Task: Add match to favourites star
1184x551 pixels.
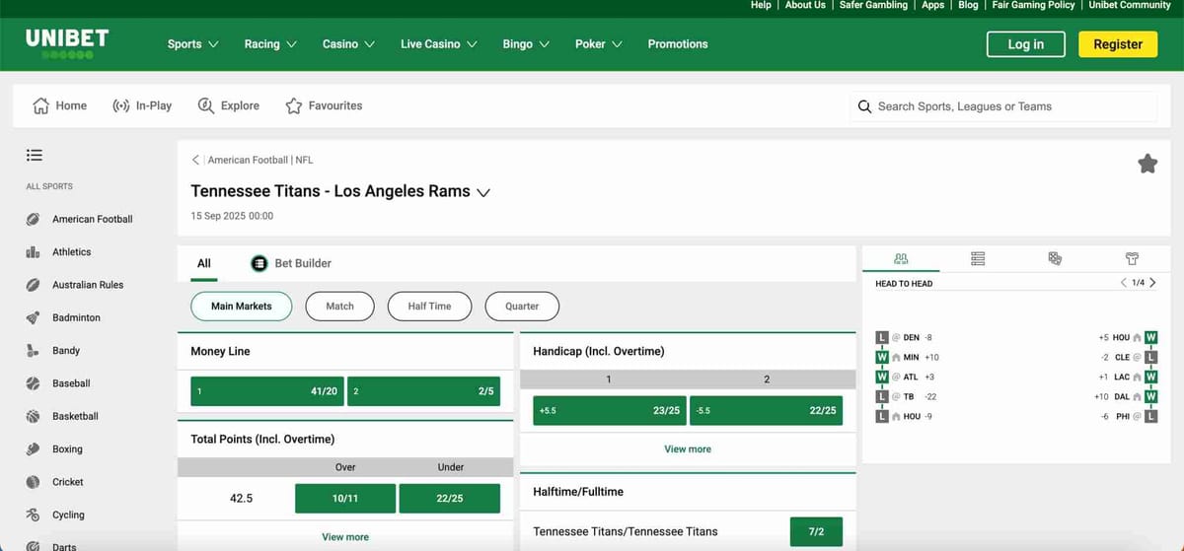Action: (x=1147, y=164)
